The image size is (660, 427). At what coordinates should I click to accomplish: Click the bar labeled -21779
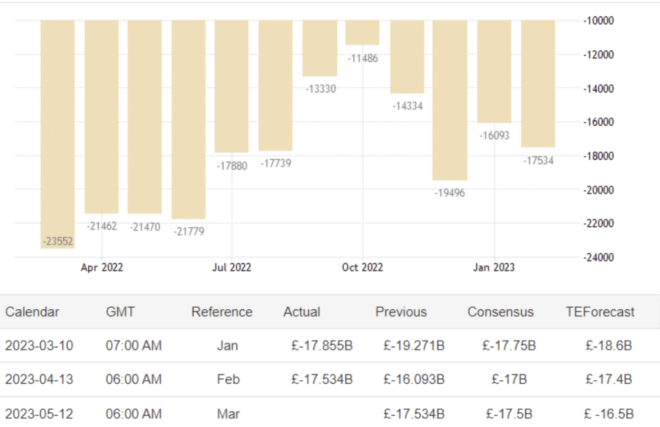[188, 119]
